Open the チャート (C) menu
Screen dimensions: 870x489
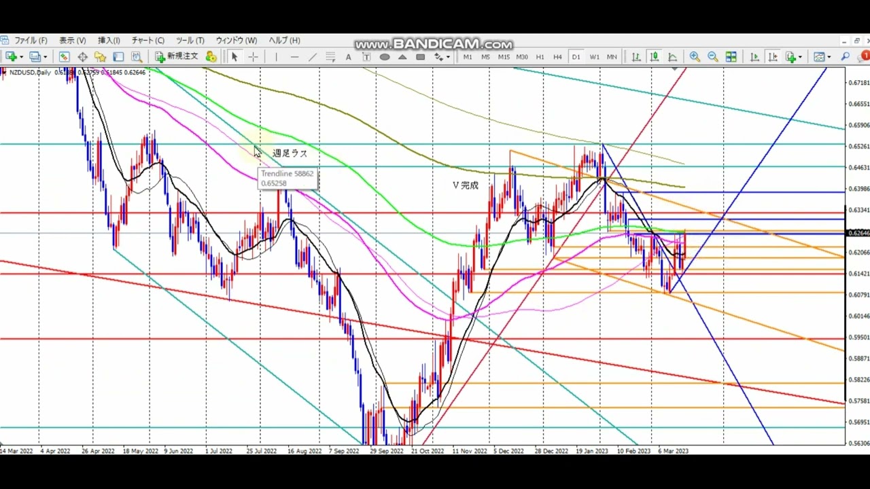tap(147, 40)
